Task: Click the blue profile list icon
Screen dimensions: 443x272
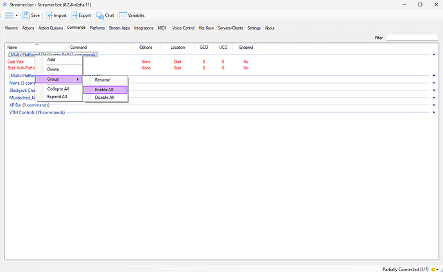Action: [9, 15]
